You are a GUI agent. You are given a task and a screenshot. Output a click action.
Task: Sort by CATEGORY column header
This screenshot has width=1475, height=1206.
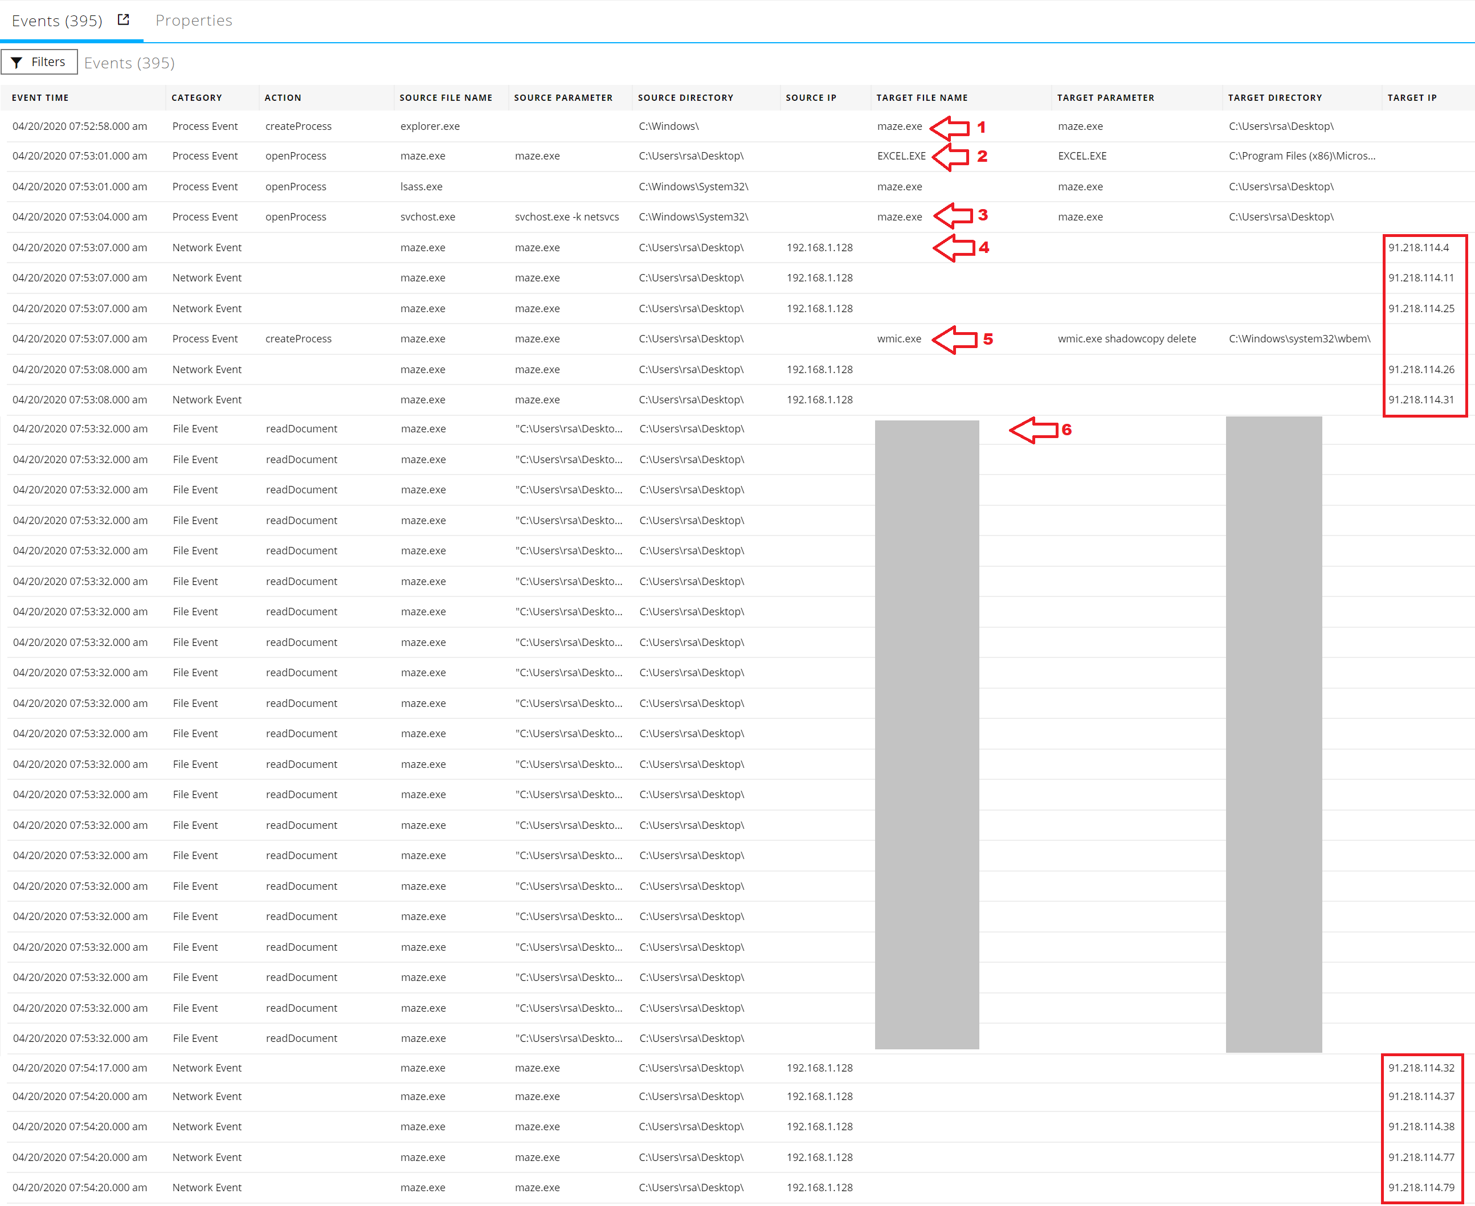point(197,98)
